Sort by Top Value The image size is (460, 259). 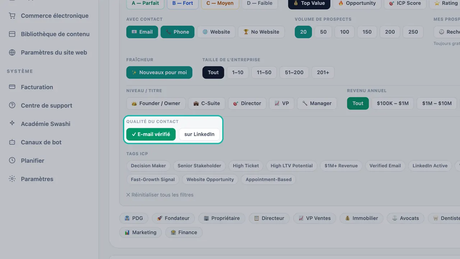pyautogui.click(x=309, y=3)
